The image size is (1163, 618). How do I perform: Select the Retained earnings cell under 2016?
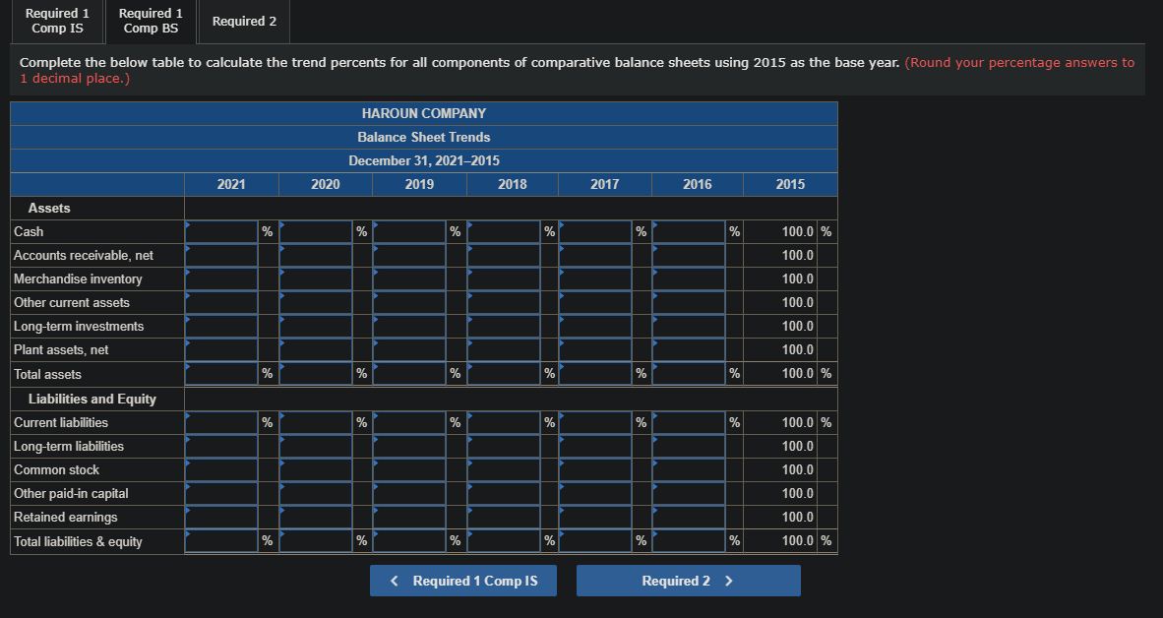coord(689,517)
